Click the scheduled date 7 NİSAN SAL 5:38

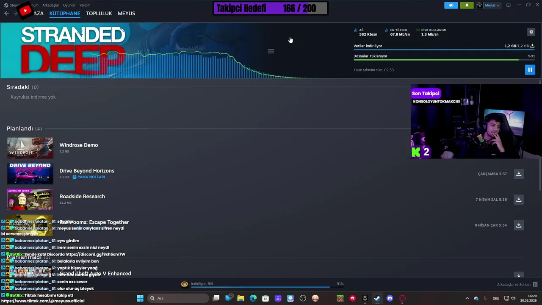click(x=491, y=200)
